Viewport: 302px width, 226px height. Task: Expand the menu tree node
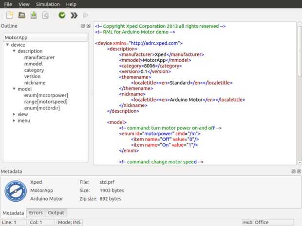click(x=14, y=121)
